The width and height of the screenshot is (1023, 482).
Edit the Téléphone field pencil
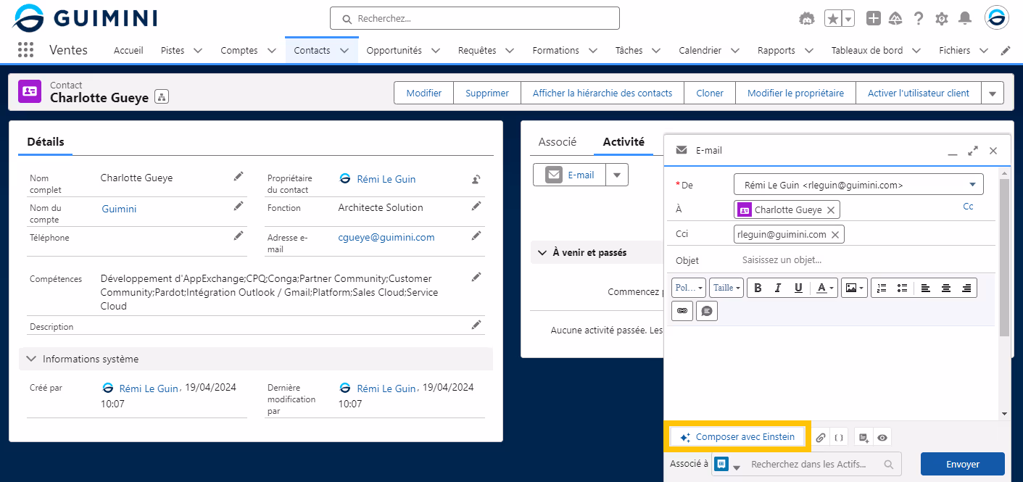(239, 236)
